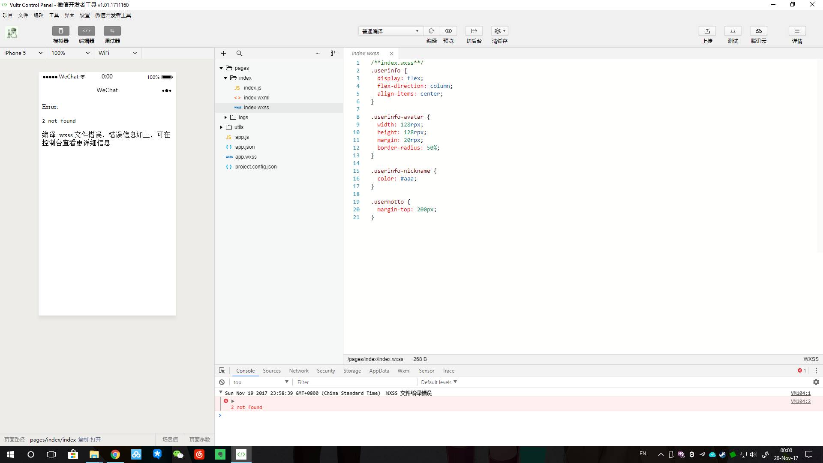Toggle the editor panel button
823x463 pixels.
[86, 31]
